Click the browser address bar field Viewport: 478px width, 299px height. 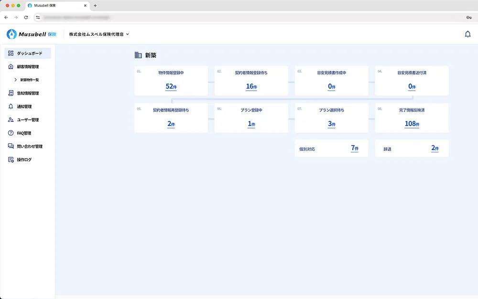(239, 17)
